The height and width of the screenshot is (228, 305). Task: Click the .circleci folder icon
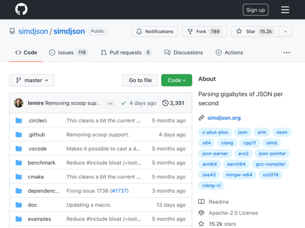19,121
